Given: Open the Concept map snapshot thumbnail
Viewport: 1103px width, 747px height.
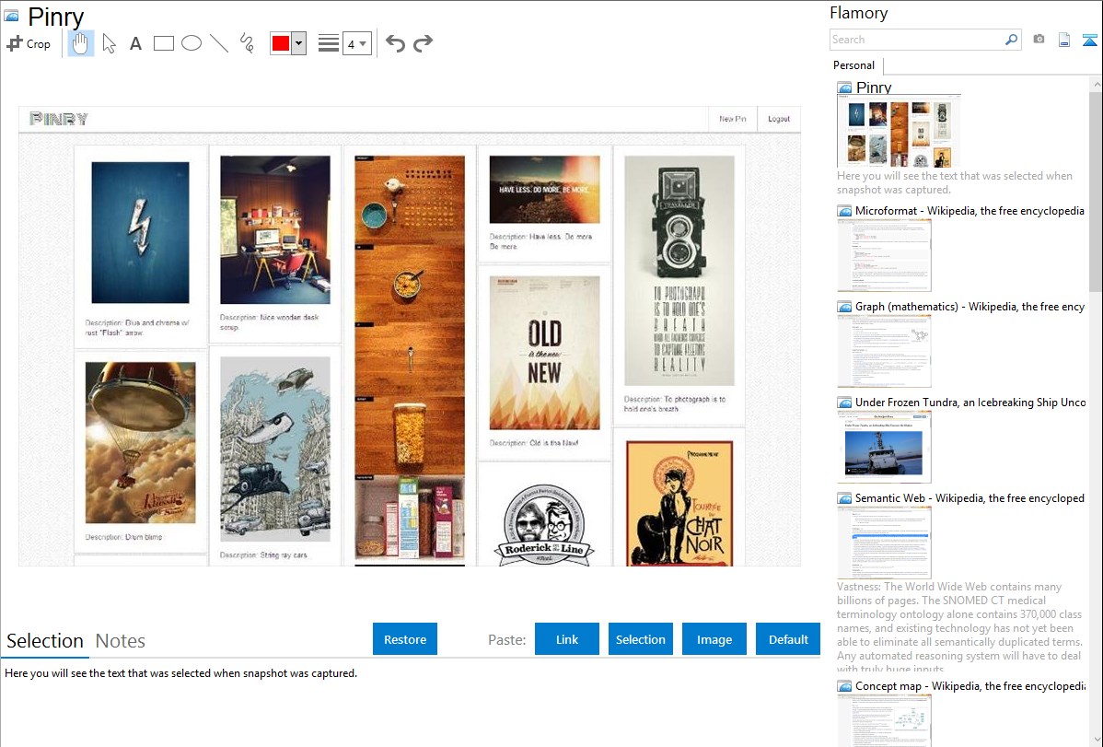Looking at the screenshot, I should point(884,721).
